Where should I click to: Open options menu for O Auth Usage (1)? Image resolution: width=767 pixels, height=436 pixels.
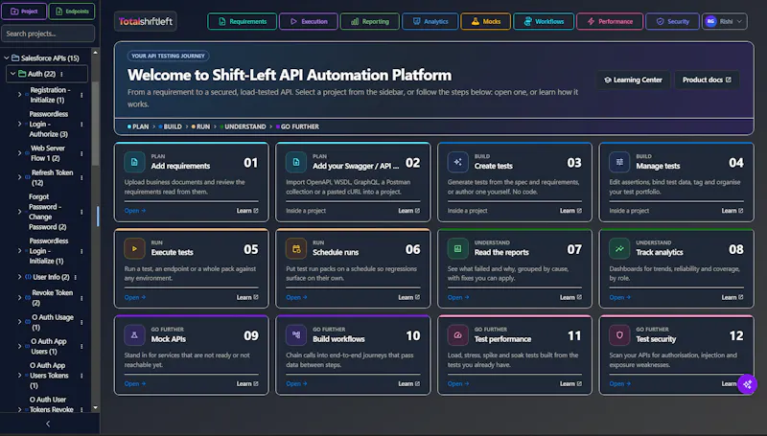(81, 322)
